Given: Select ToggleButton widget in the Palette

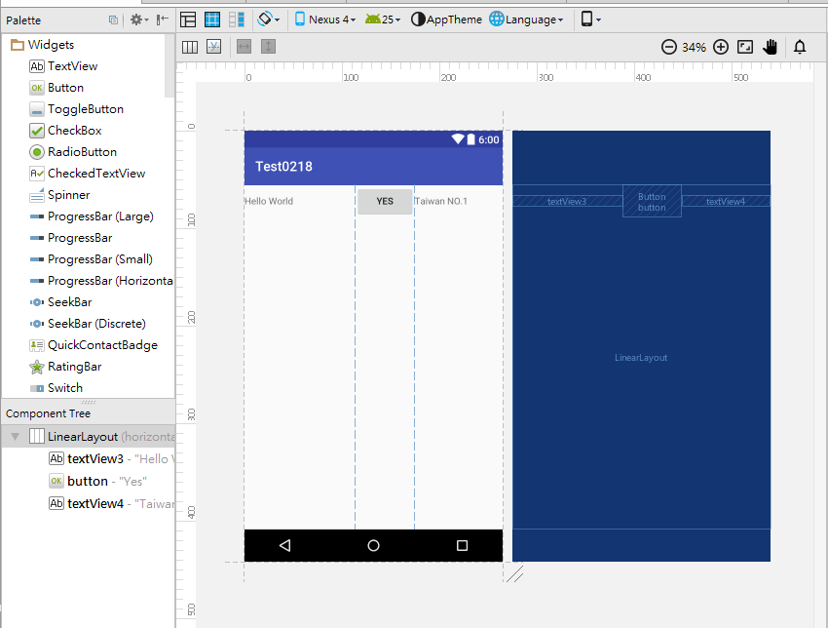Looking at the screenshot, I should pos(85,109).
